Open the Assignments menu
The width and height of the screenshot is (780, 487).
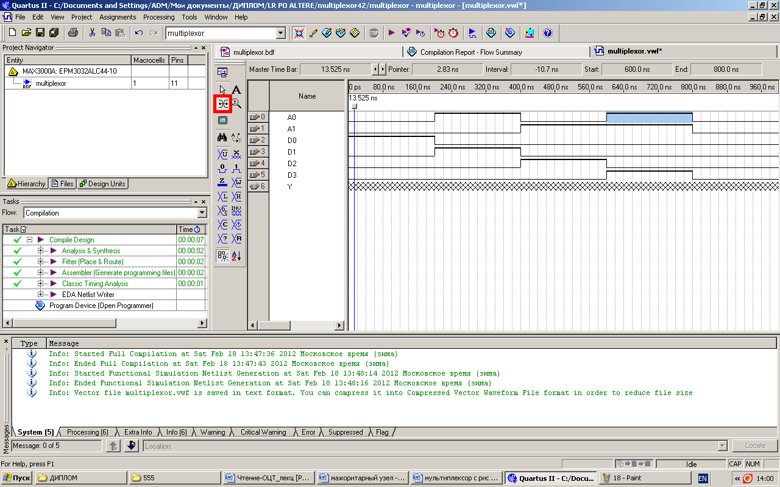pyautogui.click(x=118, y=17)
